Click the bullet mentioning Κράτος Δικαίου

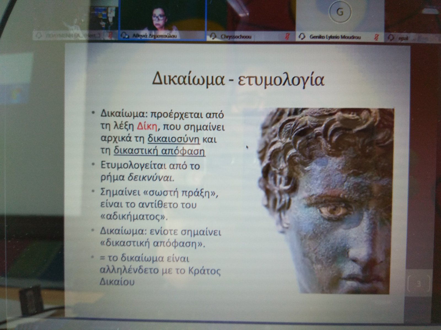click(x=160, y=271)
